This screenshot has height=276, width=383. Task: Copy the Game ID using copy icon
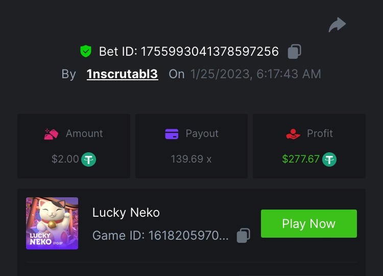[244, 236]
